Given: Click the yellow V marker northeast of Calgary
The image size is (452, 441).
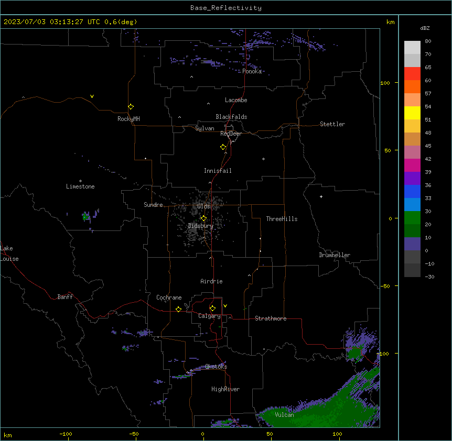Looking at the screenshot, I should pyautogui.click(x=225, y=306).
